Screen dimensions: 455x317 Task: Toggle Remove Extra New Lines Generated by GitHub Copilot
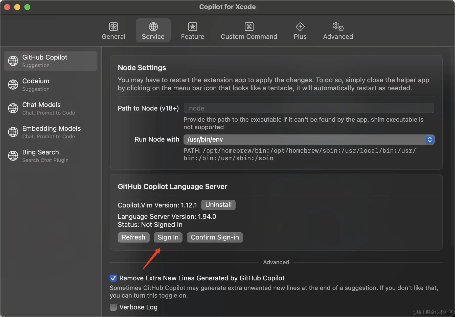coord(113,278)
